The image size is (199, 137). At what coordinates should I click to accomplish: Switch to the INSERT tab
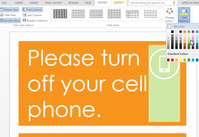[x=34, y=3]
